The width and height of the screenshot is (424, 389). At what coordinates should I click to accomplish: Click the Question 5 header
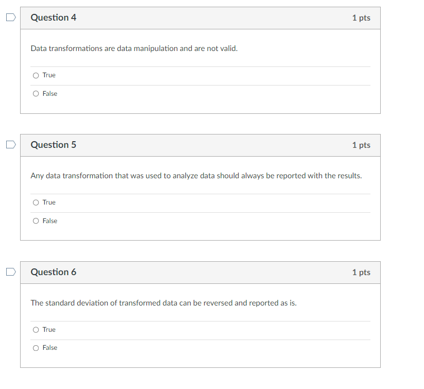click(54, 145)
